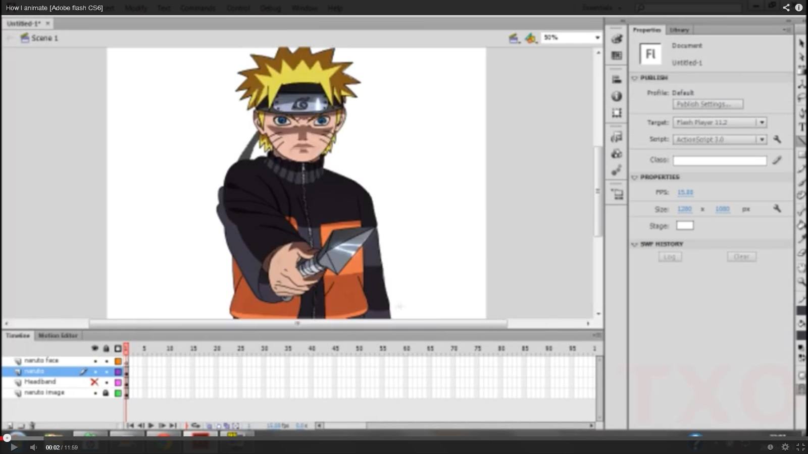Click the document size wrench icon

tap(777, 208)
